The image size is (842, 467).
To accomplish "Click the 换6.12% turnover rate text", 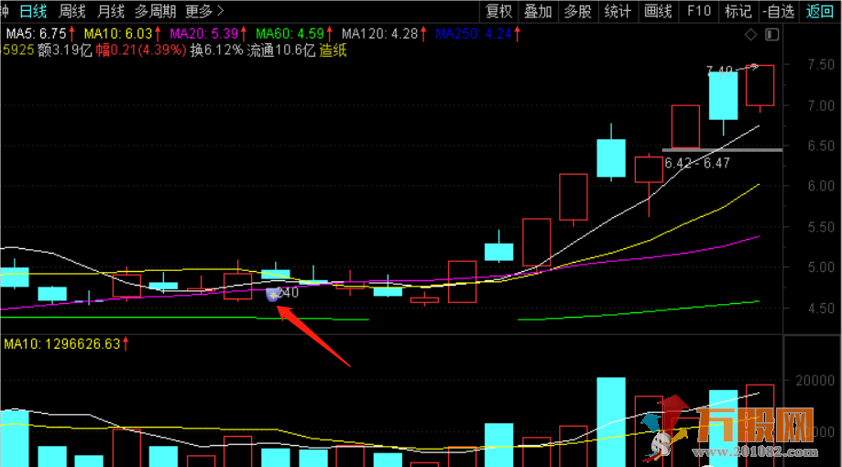I will 216,51.
